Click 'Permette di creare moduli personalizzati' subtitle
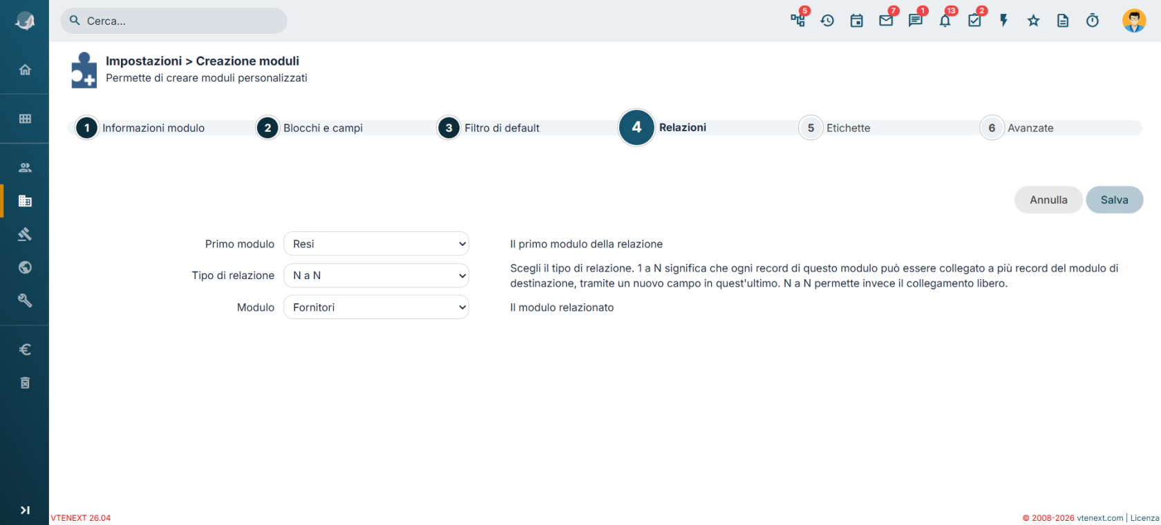The image size is (1161, 525). coord(207,78)
